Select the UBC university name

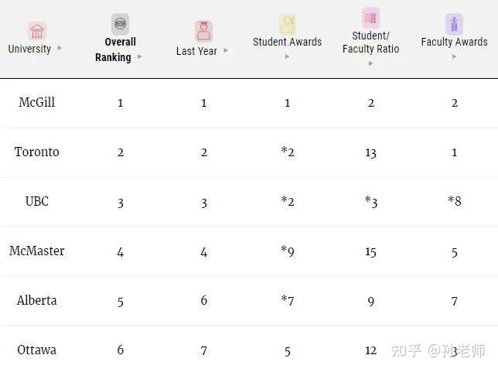click(x=37, y=202)
